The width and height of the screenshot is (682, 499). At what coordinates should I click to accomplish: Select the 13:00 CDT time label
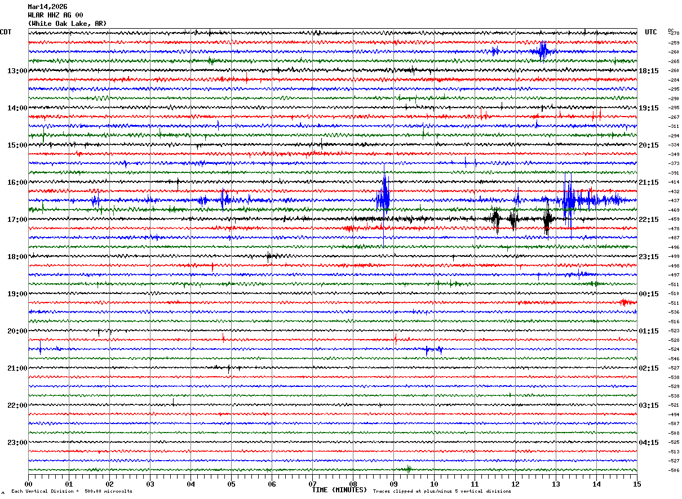pos(17,71)
